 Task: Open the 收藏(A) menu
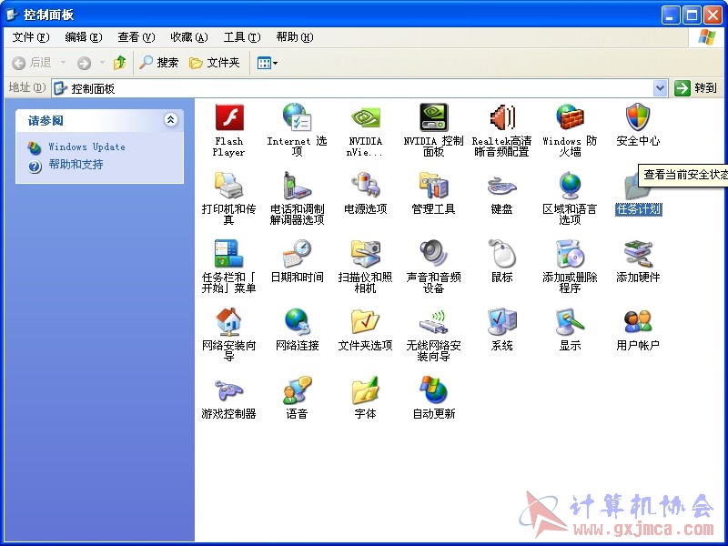189,37
